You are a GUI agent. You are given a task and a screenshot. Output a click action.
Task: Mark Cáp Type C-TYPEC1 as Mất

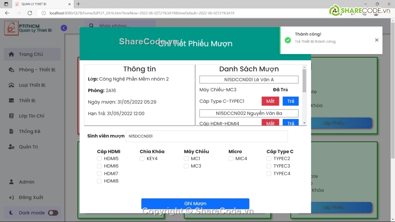[x=270, y=101]
